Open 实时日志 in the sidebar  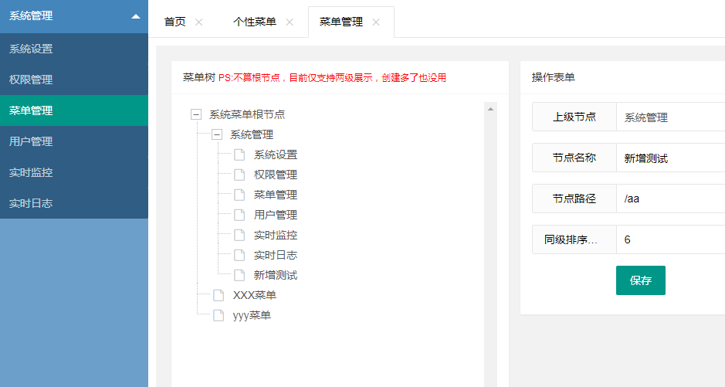coord(74,203)
